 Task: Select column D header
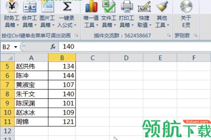click(126, 58)
